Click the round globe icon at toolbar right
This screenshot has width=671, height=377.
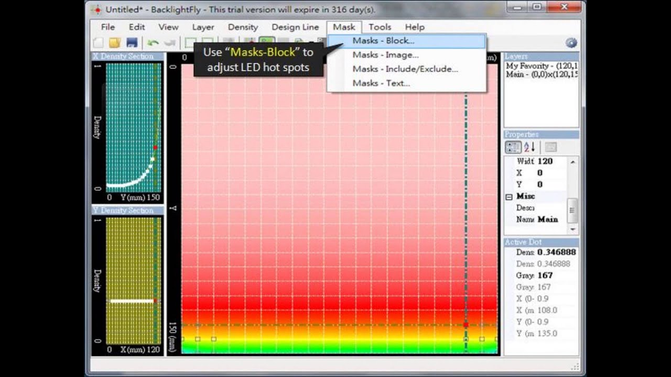571,43
